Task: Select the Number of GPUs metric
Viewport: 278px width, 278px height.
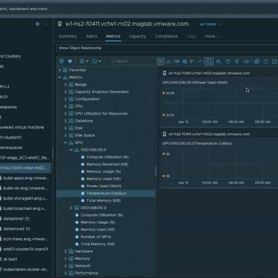Action: click(96, 237)
